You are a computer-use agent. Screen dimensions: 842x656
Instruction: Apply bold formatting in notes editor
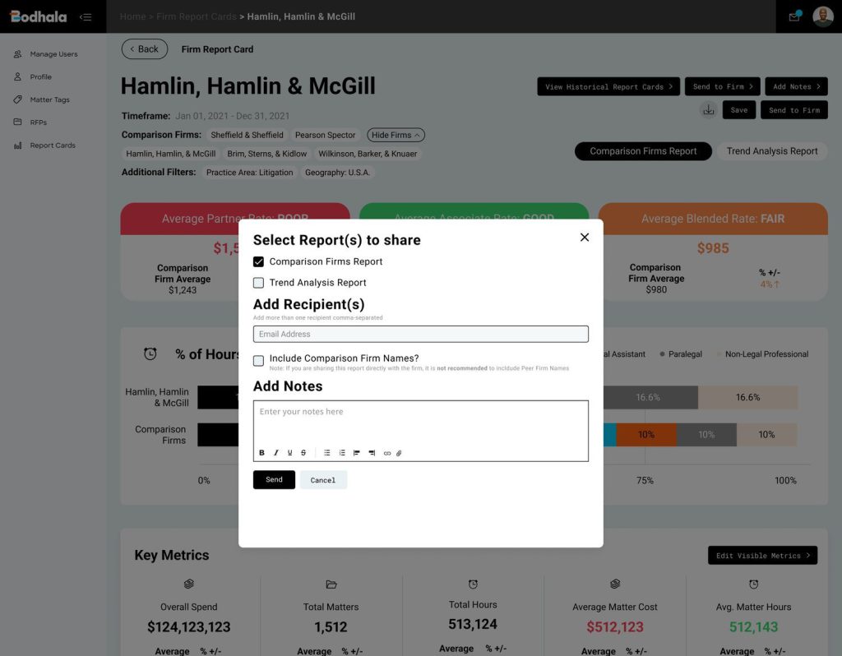(261, 453)
